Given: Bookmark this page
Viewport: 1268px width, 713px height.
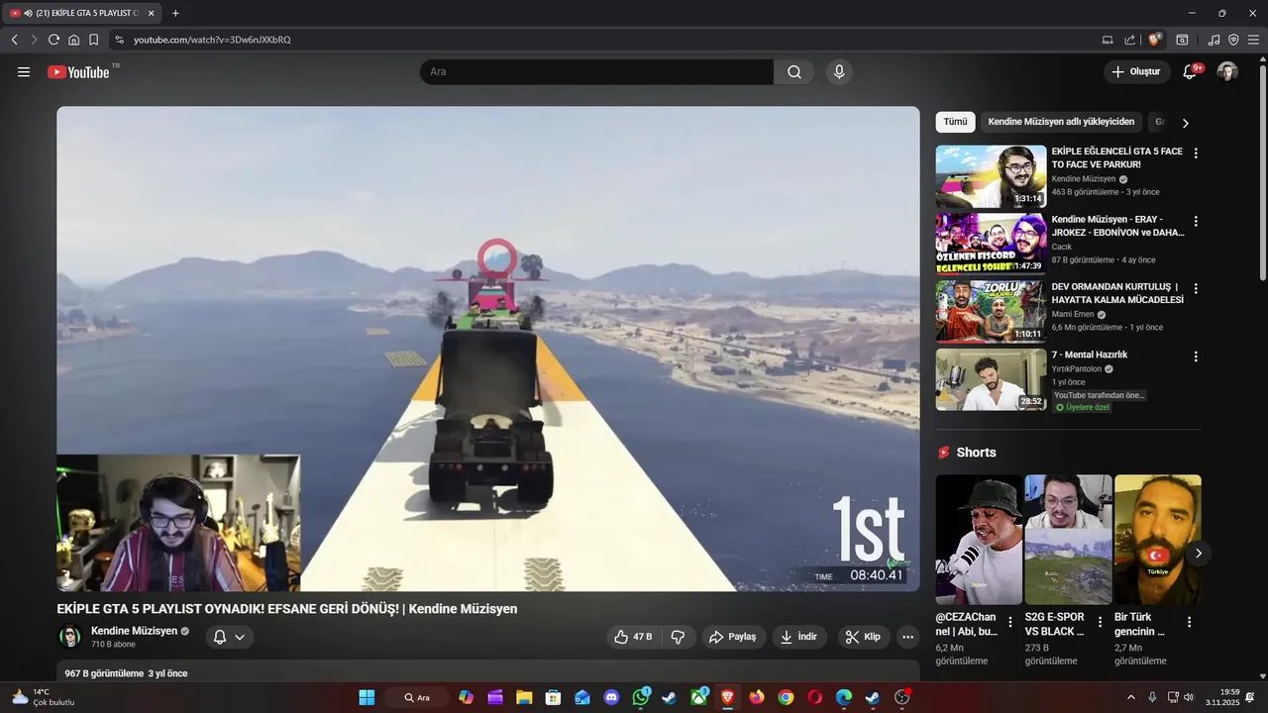Looking at the screenshot, I should coord(93,40).
